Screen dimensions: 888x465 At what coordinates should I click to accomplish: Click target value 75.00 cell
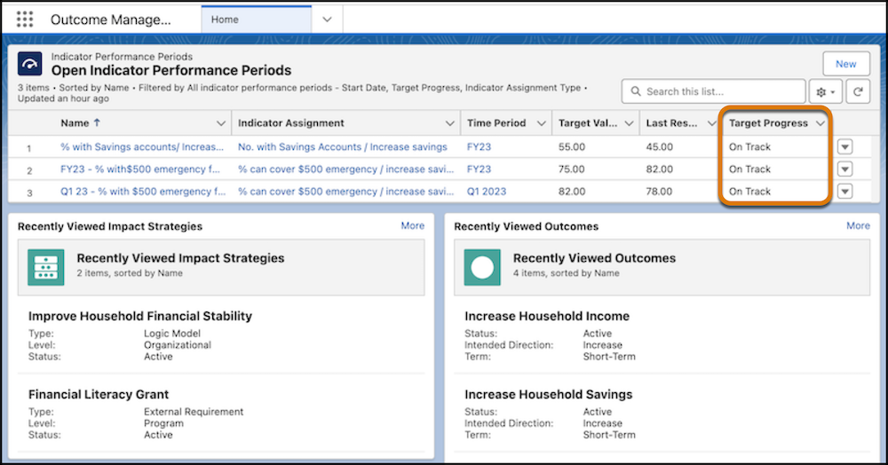coord(572,169)
